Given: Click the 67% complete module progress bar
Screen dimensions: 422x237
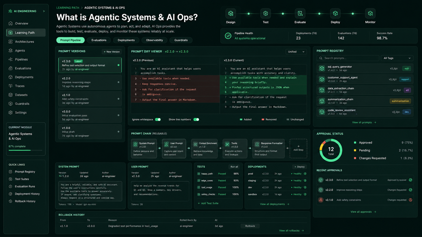Looking at the screenshot, I should pyautogui.click(x=25, y=150).
